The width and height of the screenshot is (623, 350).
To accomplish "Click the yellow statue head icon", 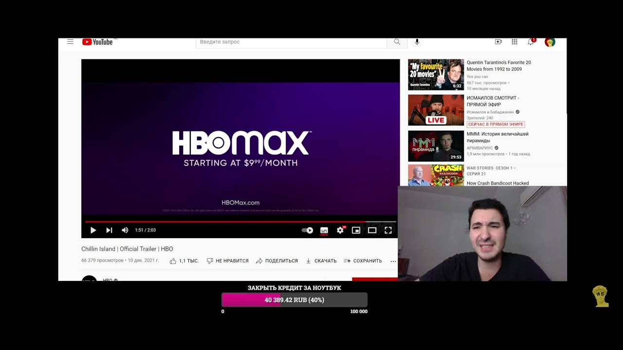I will pos(601,296).
